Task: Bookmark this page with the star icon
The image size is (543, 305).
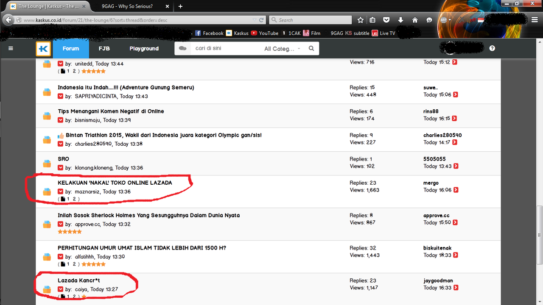Action: pyautogui.click(x=360, y=20)
